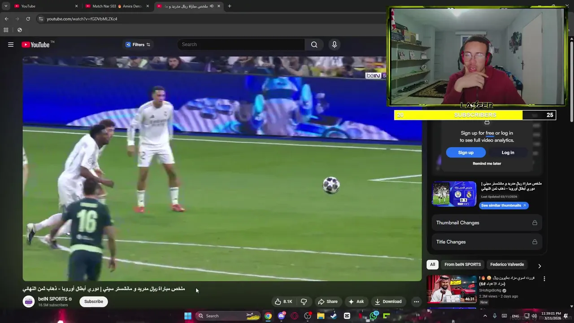This screenshot has width=574, height=323.
Task: Open Discord from the taskbar
Action: (281, 316)
